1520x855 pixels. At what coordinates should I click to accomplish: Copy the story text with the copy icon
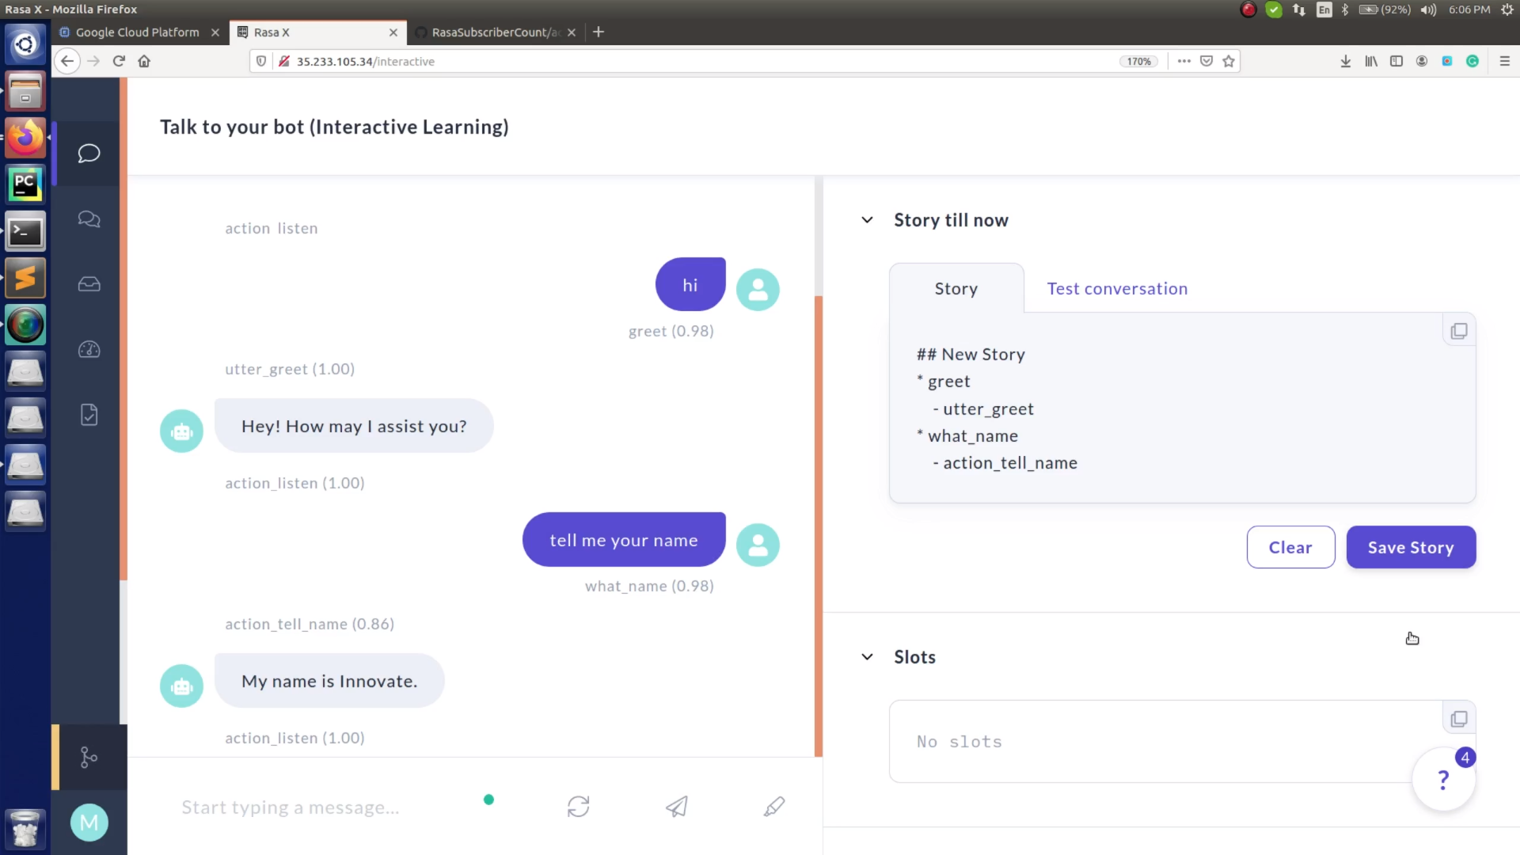(x=1459, y=330)
